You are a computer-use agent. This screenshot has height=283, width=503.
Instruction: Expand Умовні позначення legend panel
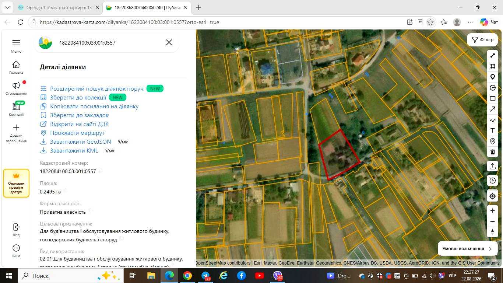coord(467,249)
